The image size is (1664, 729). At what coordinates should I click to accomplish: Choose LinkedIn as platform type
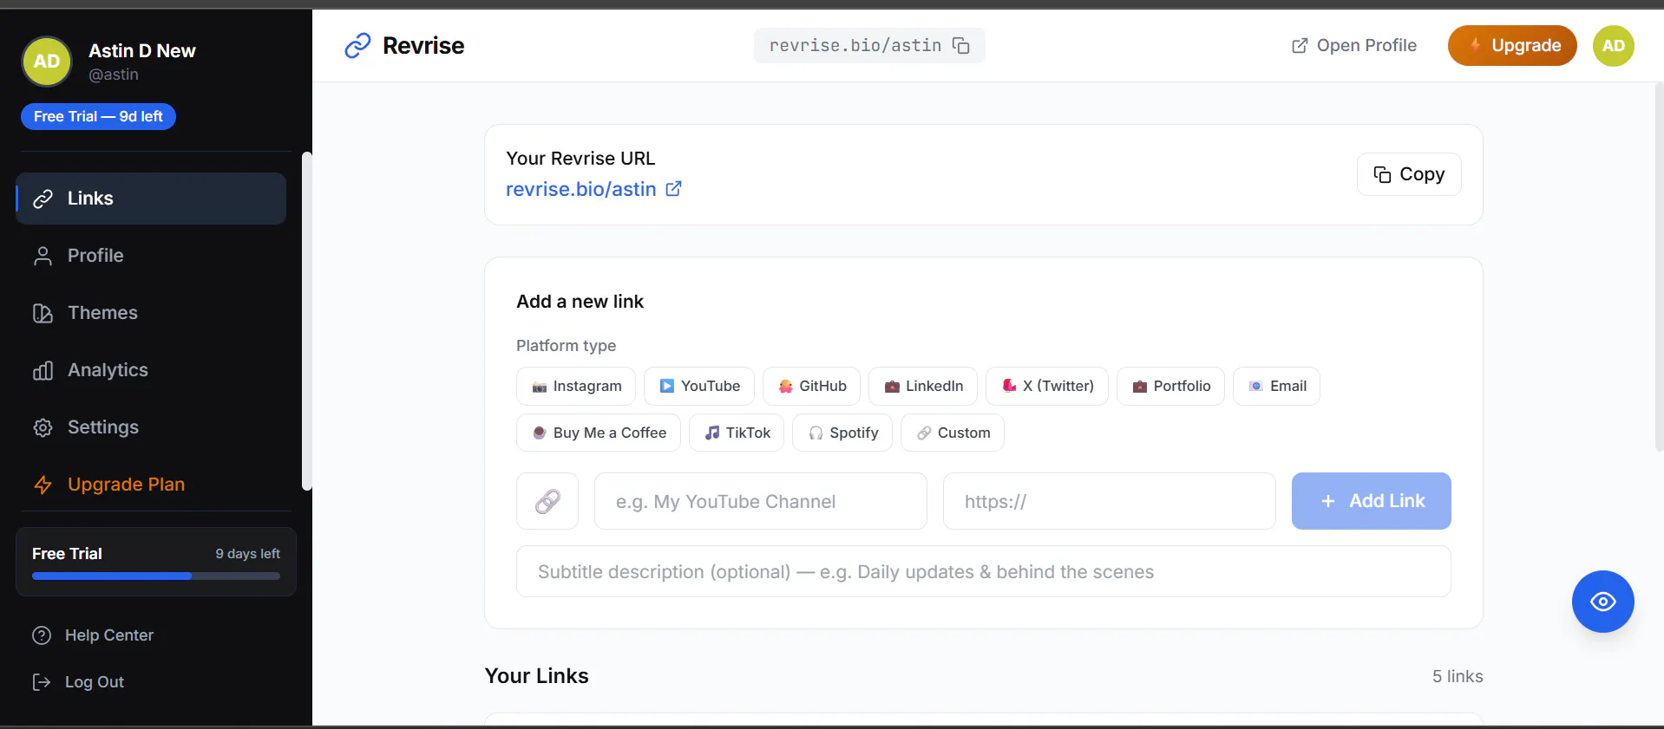[x=923, y=387]
